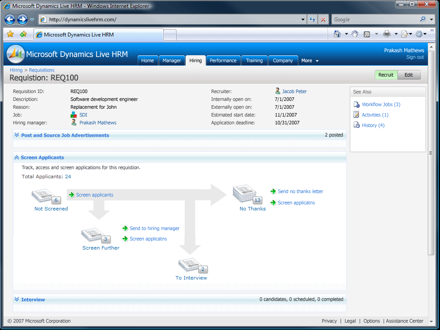The image size is (440, 330).
Task: Switch to the Home tab
Action: [147, 60]
